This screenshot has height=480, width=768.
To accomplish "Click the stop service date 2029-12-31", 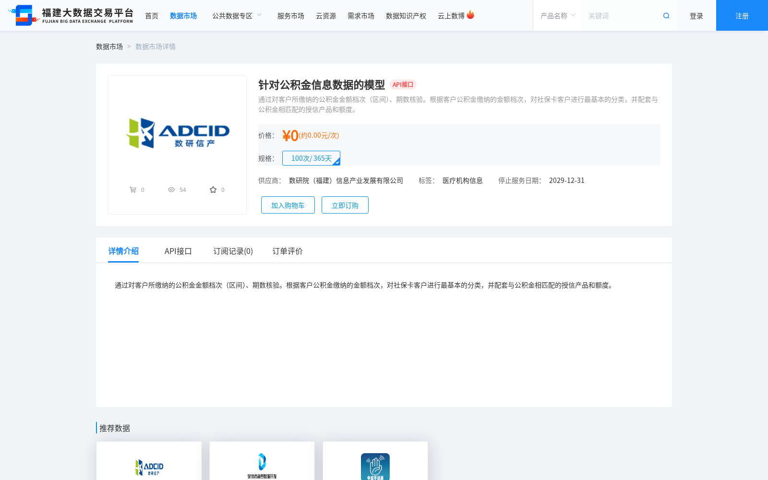I will 567,180.
